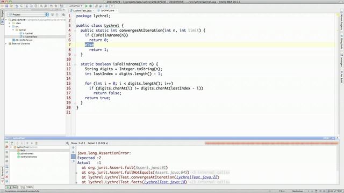Click the Find magnifier toolbar icon
The height and width of the screenshot is (193, 344).
pos(41,6)
